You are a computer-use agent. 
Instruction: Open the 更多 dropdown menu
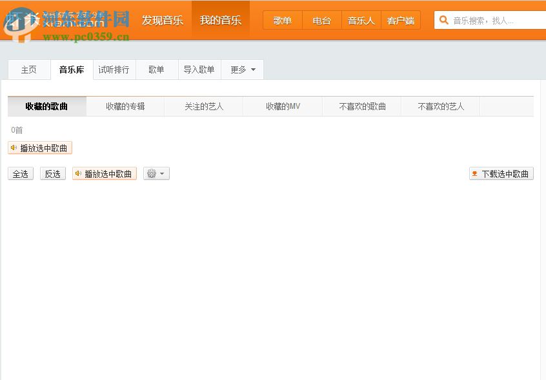click(x=243, y=69)
